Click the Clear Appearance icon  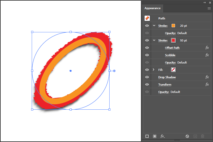coord(187,136)
